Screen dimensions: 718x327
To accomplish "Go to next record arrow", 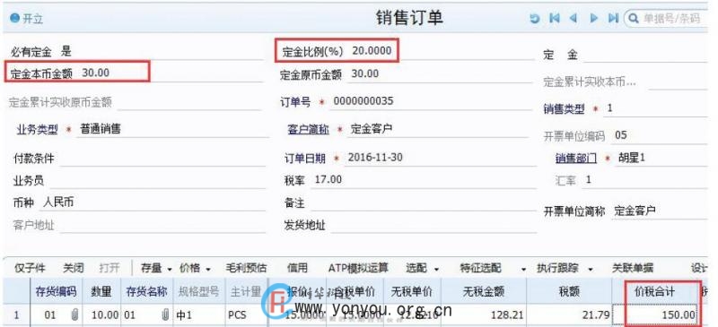I will [x=594, y=18].
